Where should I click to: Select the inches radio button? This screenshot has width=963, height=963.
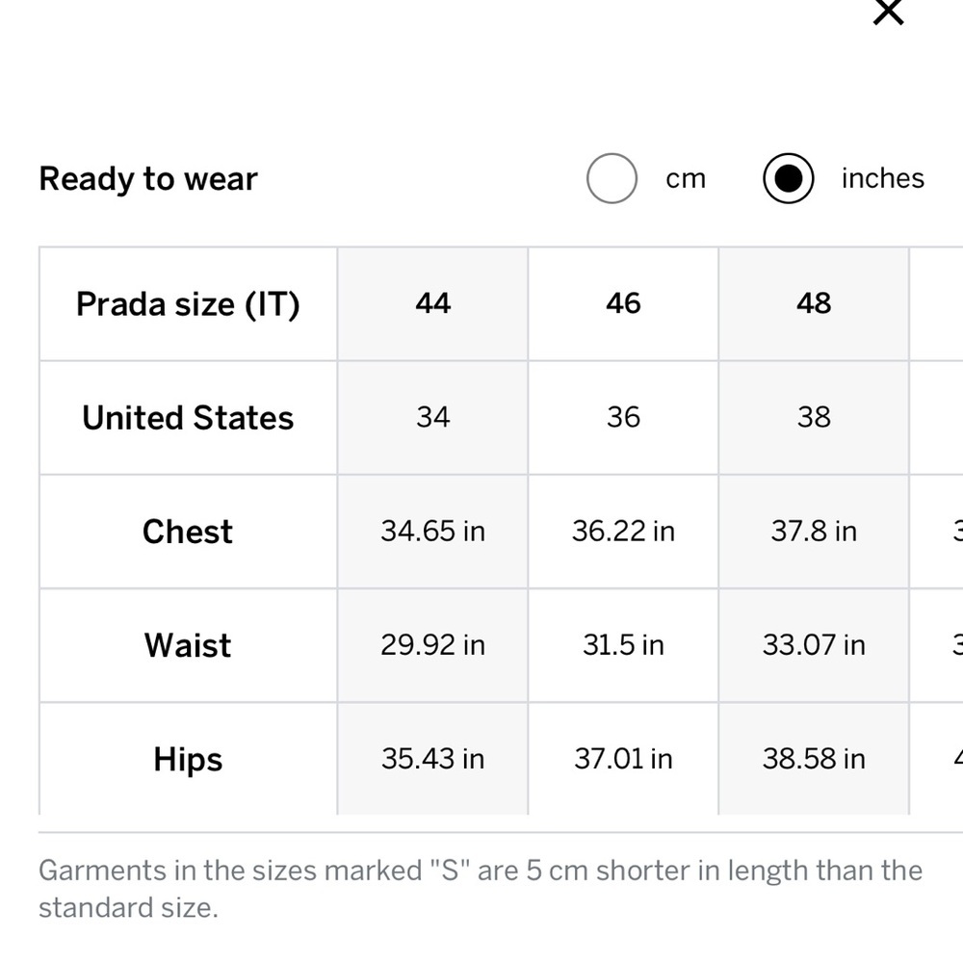click(x=789, y=179)
